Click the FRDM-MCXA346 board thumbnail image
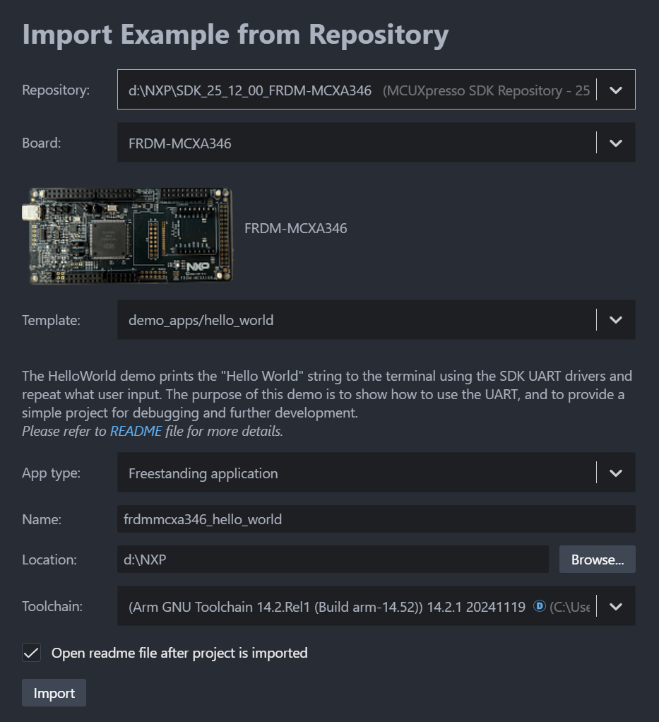The height and width of the screenshot is (722, 659). (128, 235)
